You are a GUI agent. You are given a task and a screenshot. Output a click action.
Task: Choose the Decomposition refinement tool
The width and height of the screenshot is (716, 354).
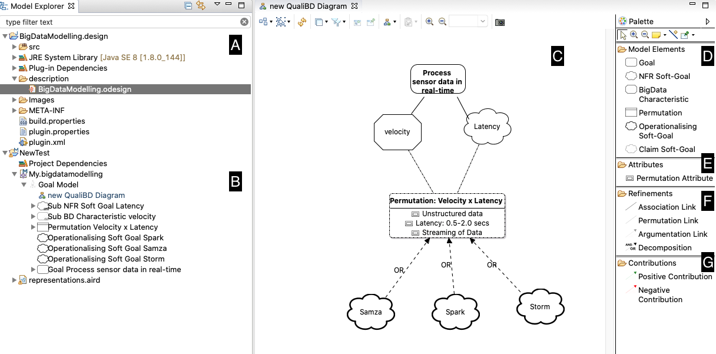665,247
